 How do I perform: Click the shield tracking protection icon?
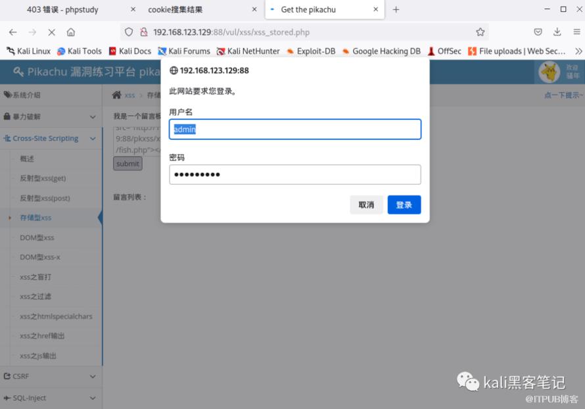129,32
